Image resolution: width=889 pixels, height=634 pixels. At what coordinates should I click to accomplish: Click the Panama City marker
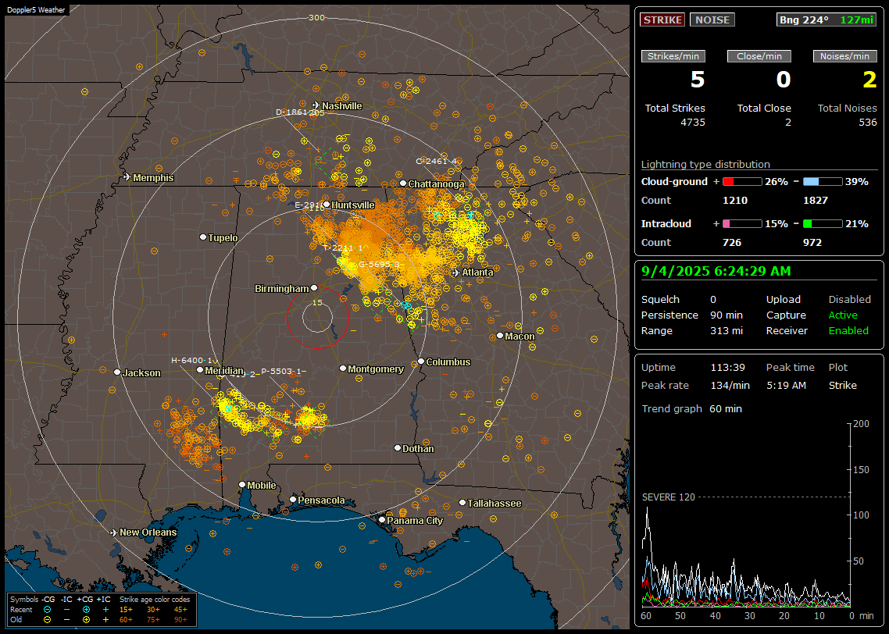tap(381, 519)
